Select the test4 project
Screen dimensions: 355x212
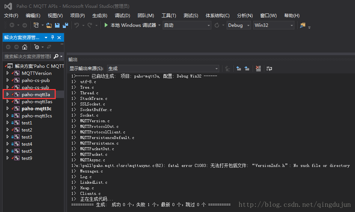click(x=27, y=144)
